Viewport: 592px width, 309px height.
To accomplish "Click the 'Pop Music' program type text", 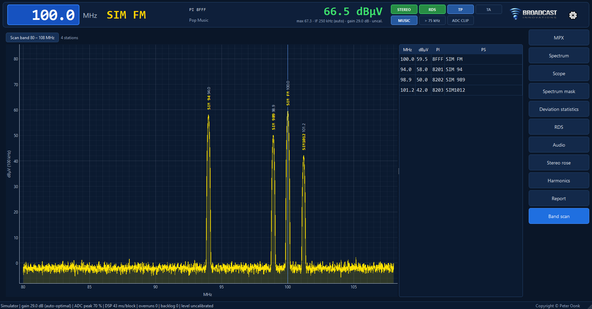I will click(199, 20).
